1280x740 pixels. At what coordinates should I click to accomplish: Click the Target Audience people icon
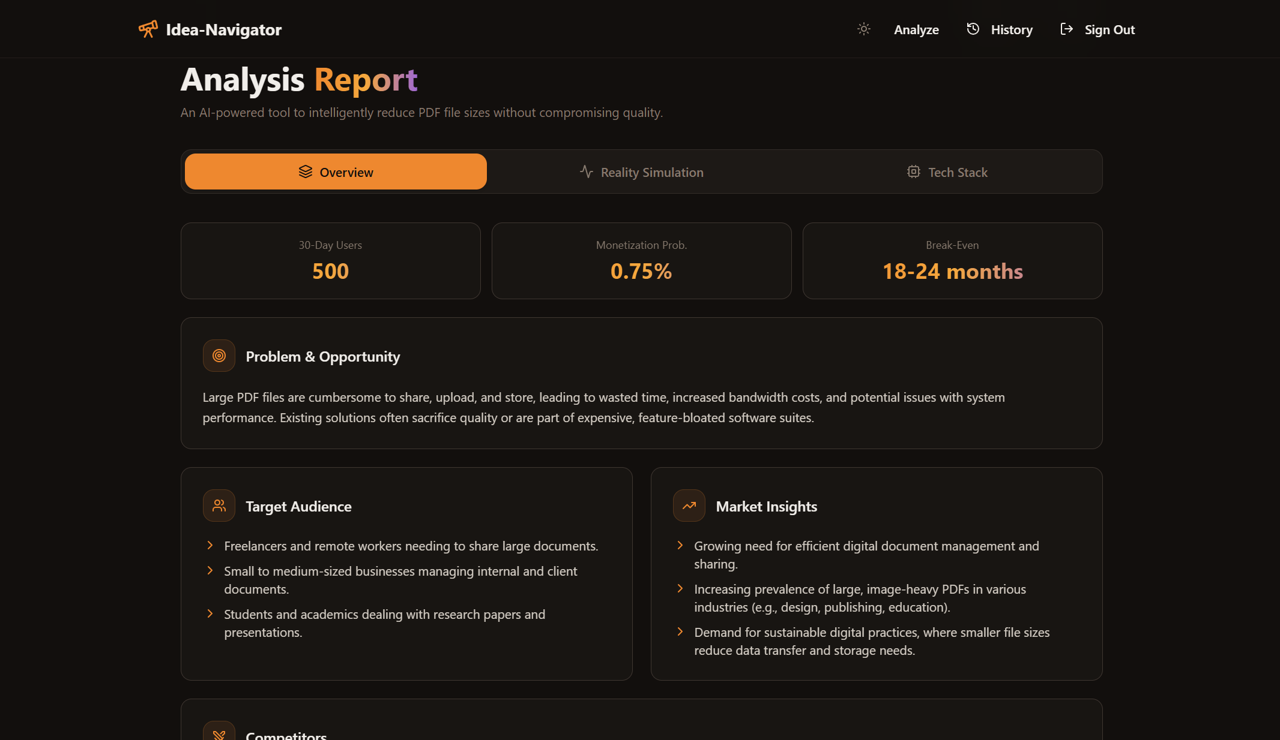pos(219,506)
